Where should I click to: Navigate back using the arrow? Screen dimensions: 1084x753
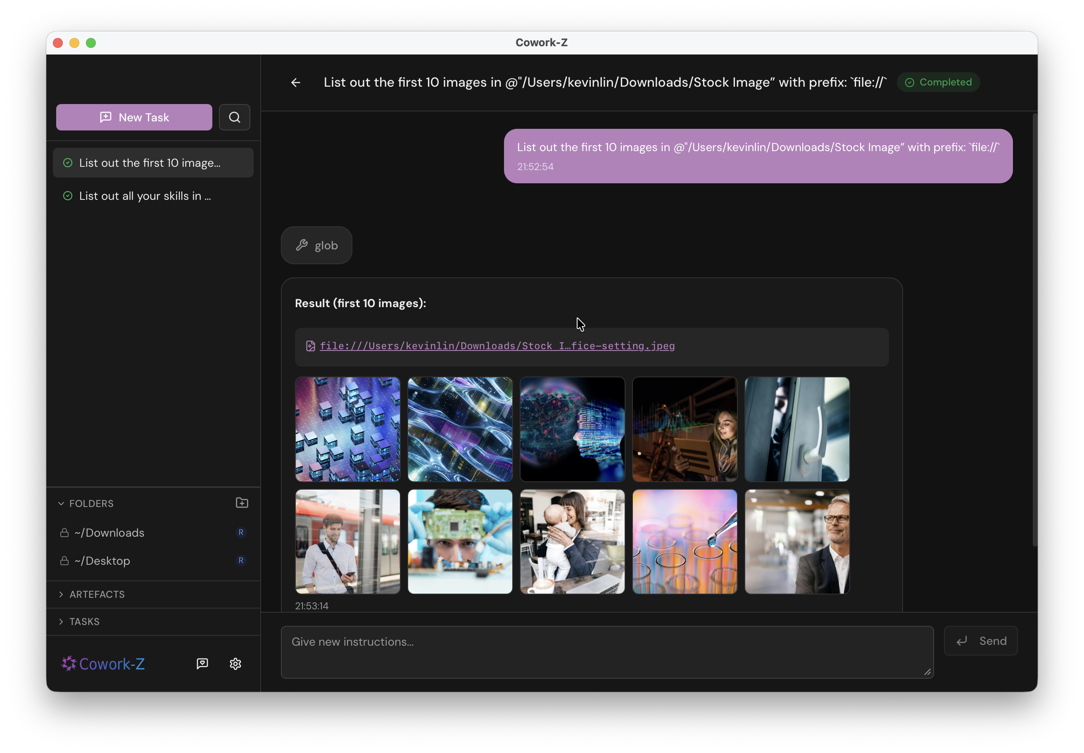pos(295,82)
